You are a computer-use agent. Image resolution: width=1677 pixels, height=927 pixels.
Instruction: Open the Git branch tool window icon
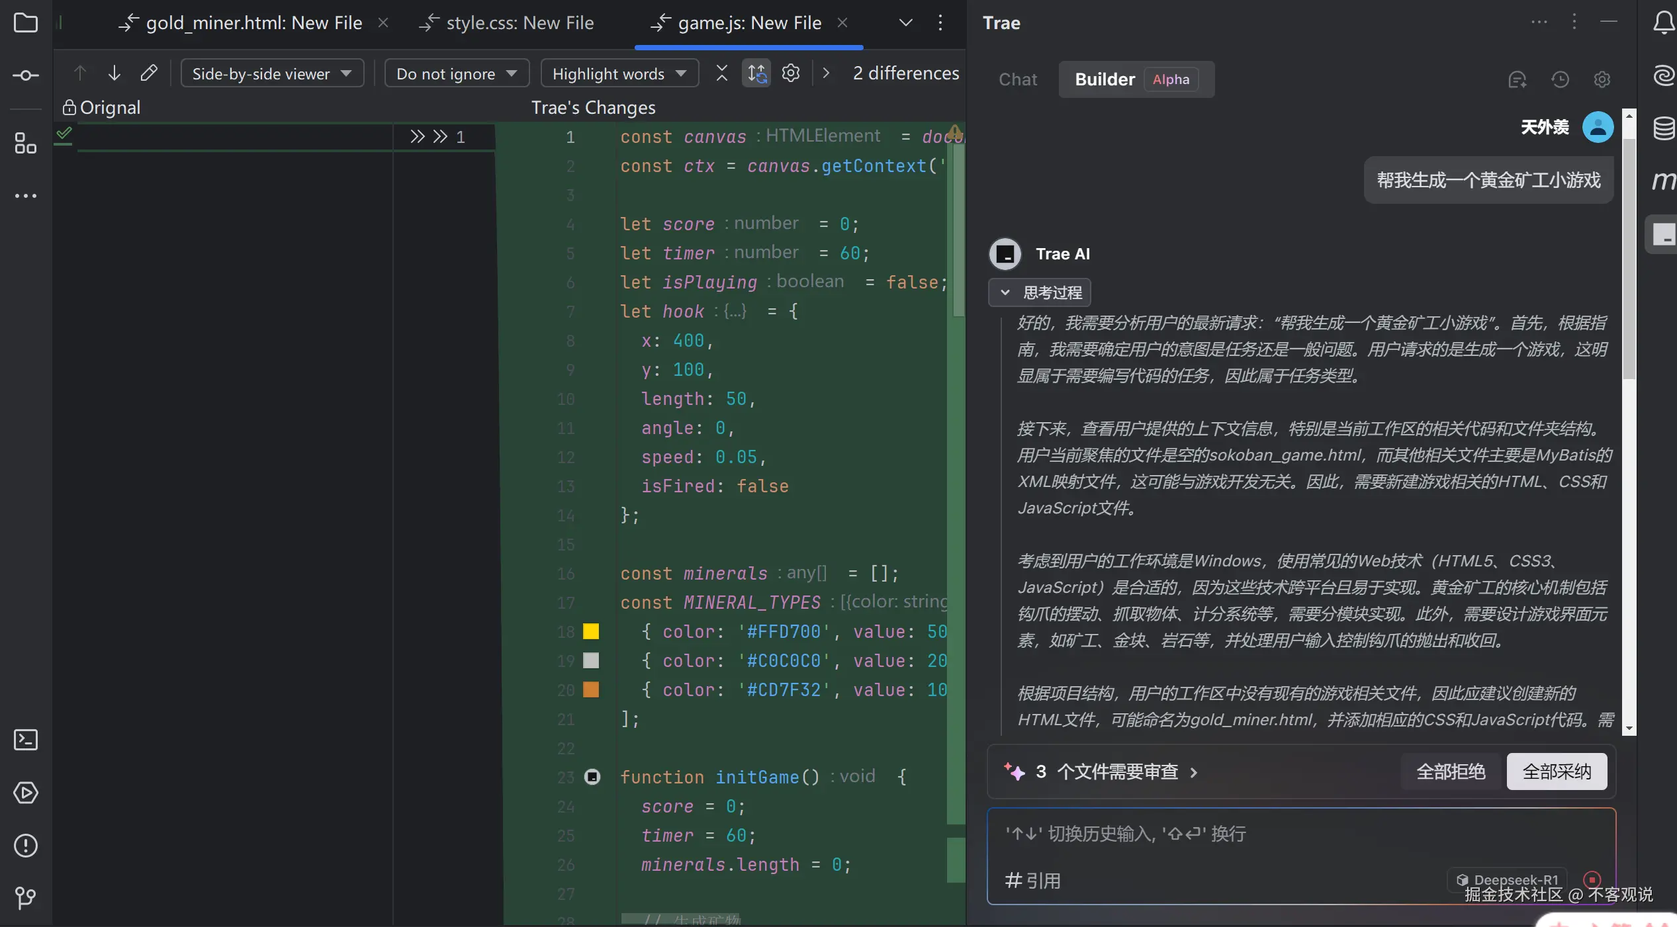[25, 898]
